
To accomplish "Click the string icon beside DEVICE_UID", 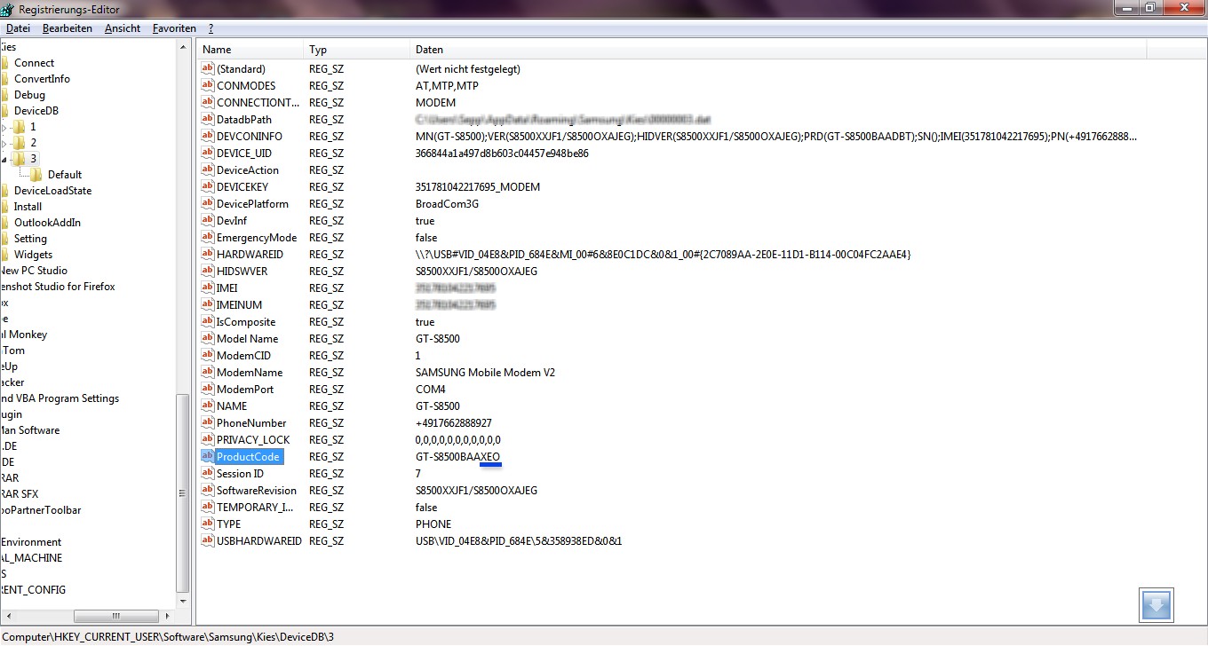I will [208, 154].
